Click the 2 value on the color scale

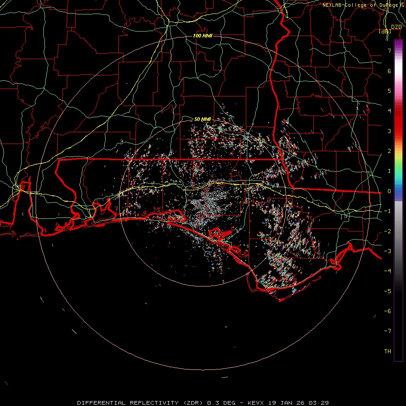click(x=389, y=151)
